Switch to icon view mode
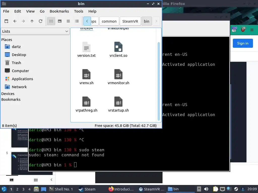The height and width of the screenshot is (193, 258). 51,21
